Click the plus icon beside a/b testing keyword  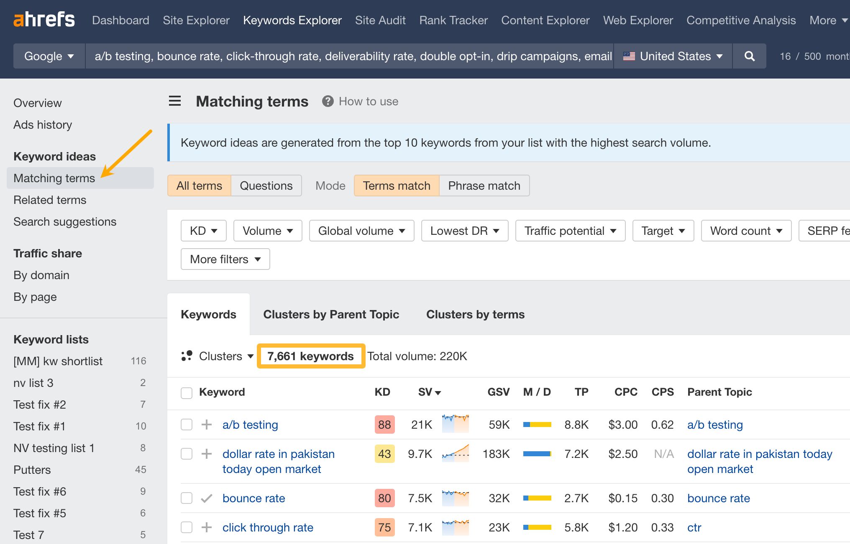206,425
